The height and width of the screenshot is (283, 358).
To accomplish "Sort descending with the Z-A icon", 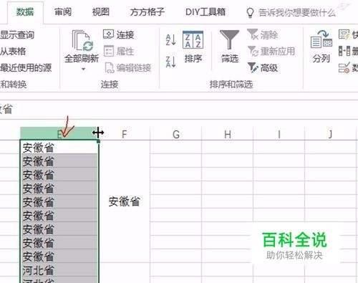I will 171,62.
